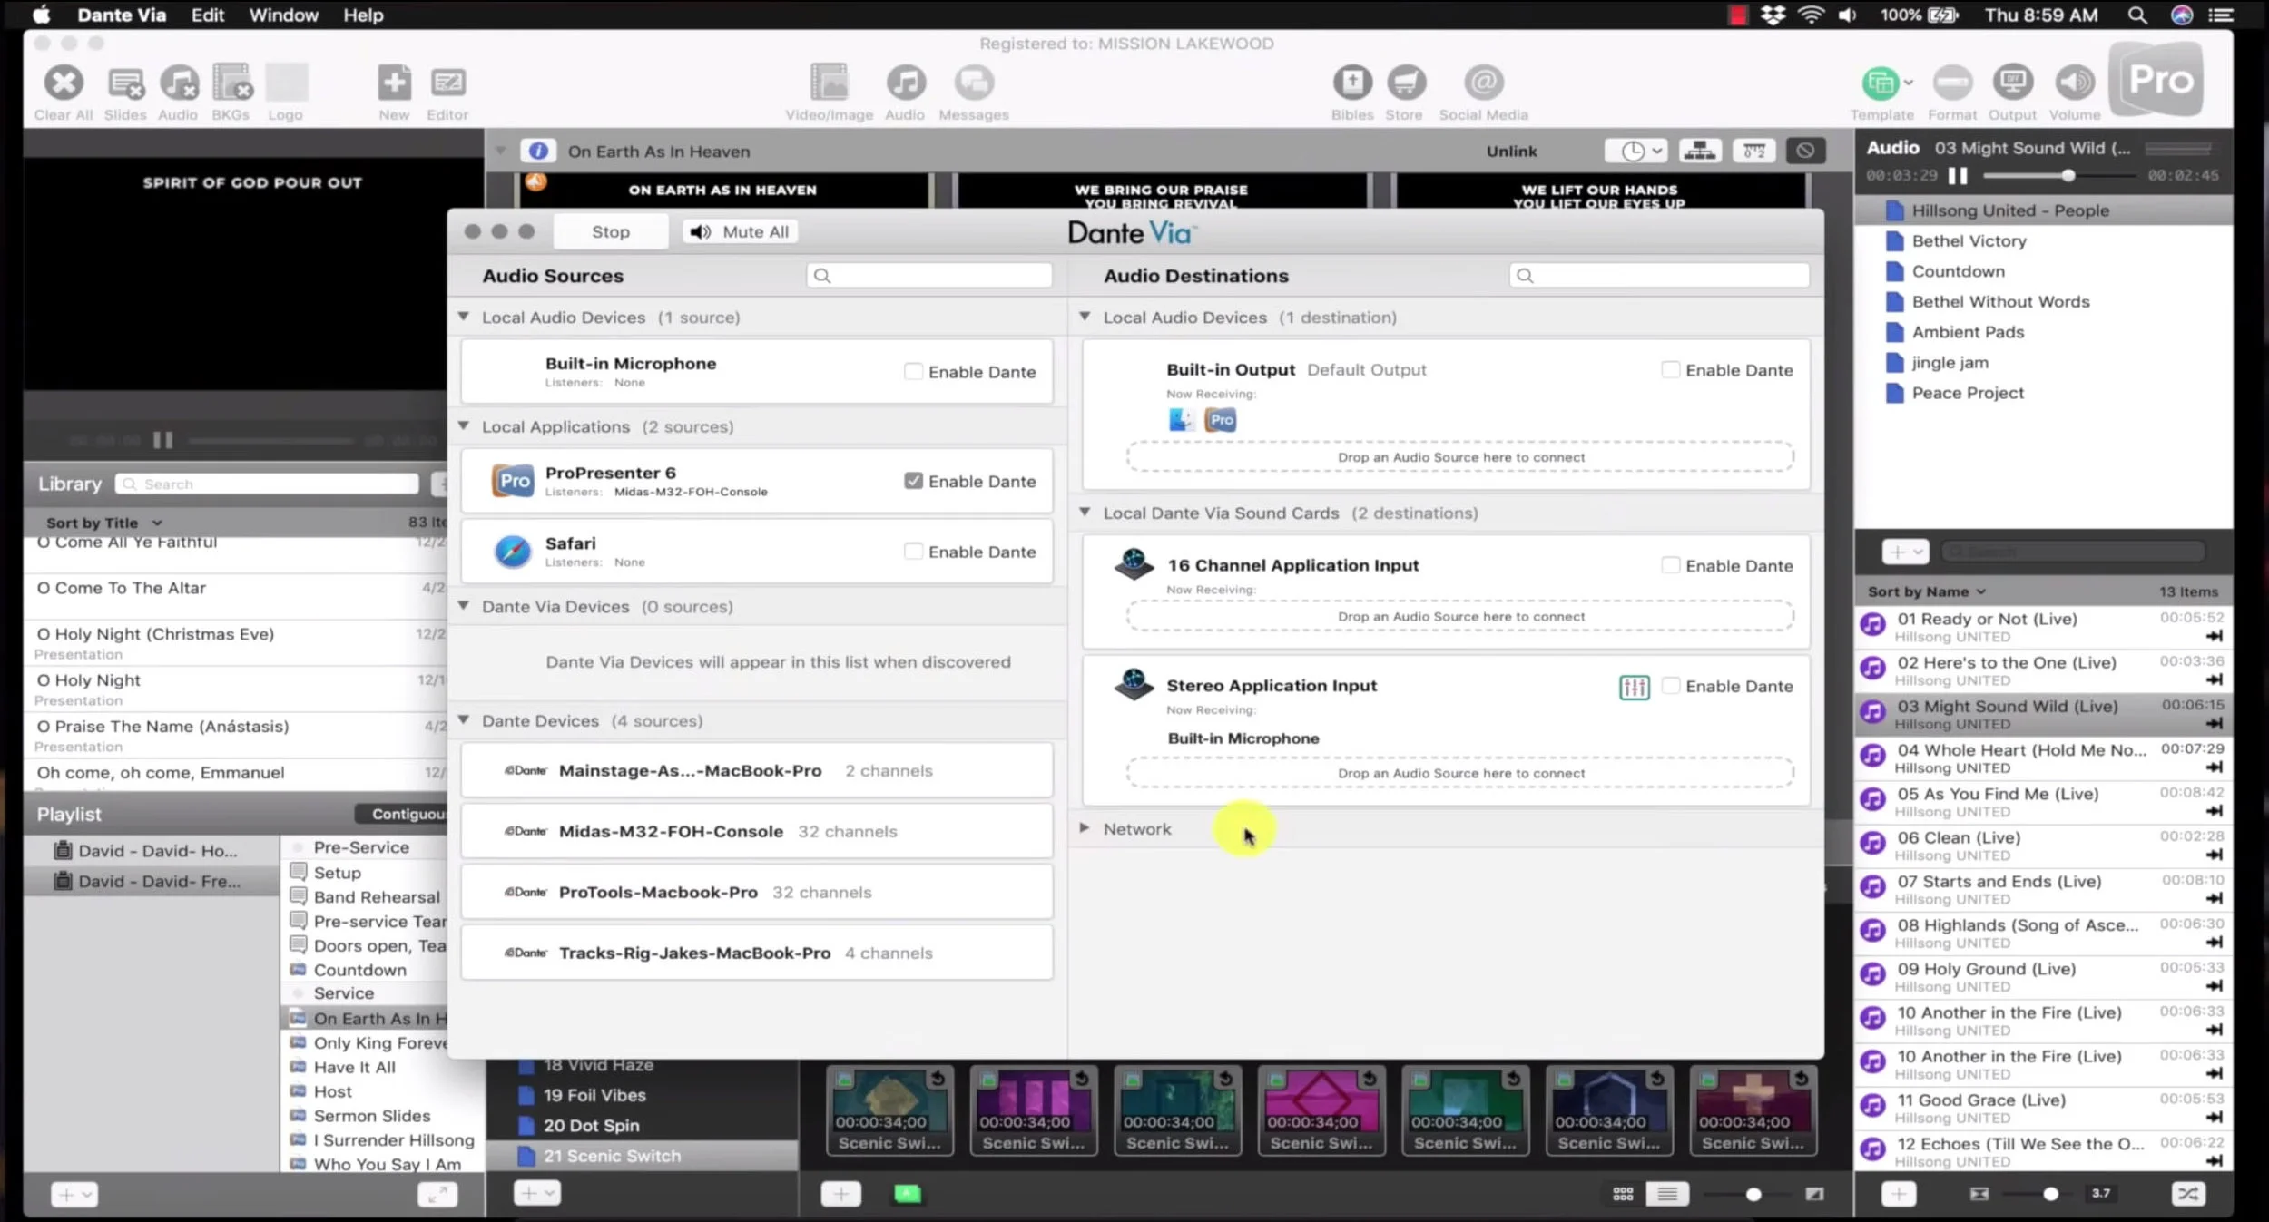The image size is (2269, 1222).
Task: Collapse the Local Applications section
Action: click(464, 425)
